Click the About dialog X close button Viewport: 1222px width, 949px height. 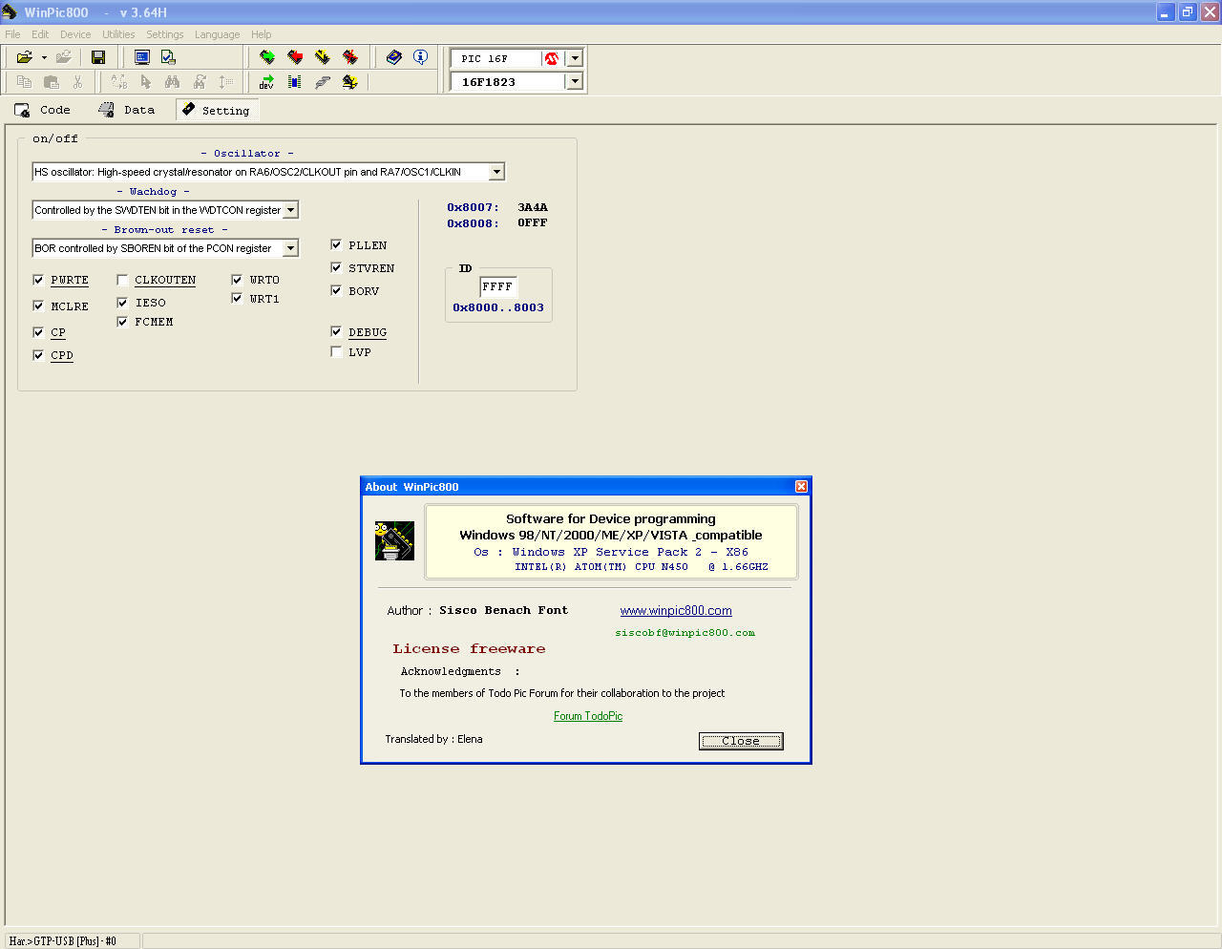click(801, 487)
